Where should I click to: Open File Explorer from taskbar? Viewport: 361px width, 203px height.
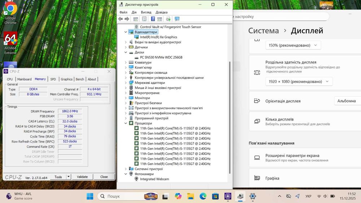point(190,196)
